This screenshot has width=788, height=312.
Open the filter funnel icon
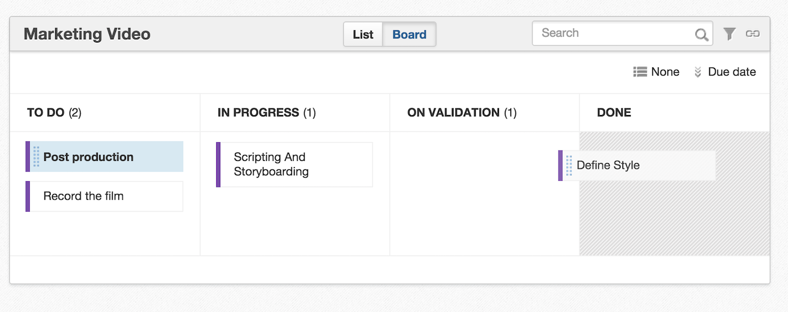point(730,34)
